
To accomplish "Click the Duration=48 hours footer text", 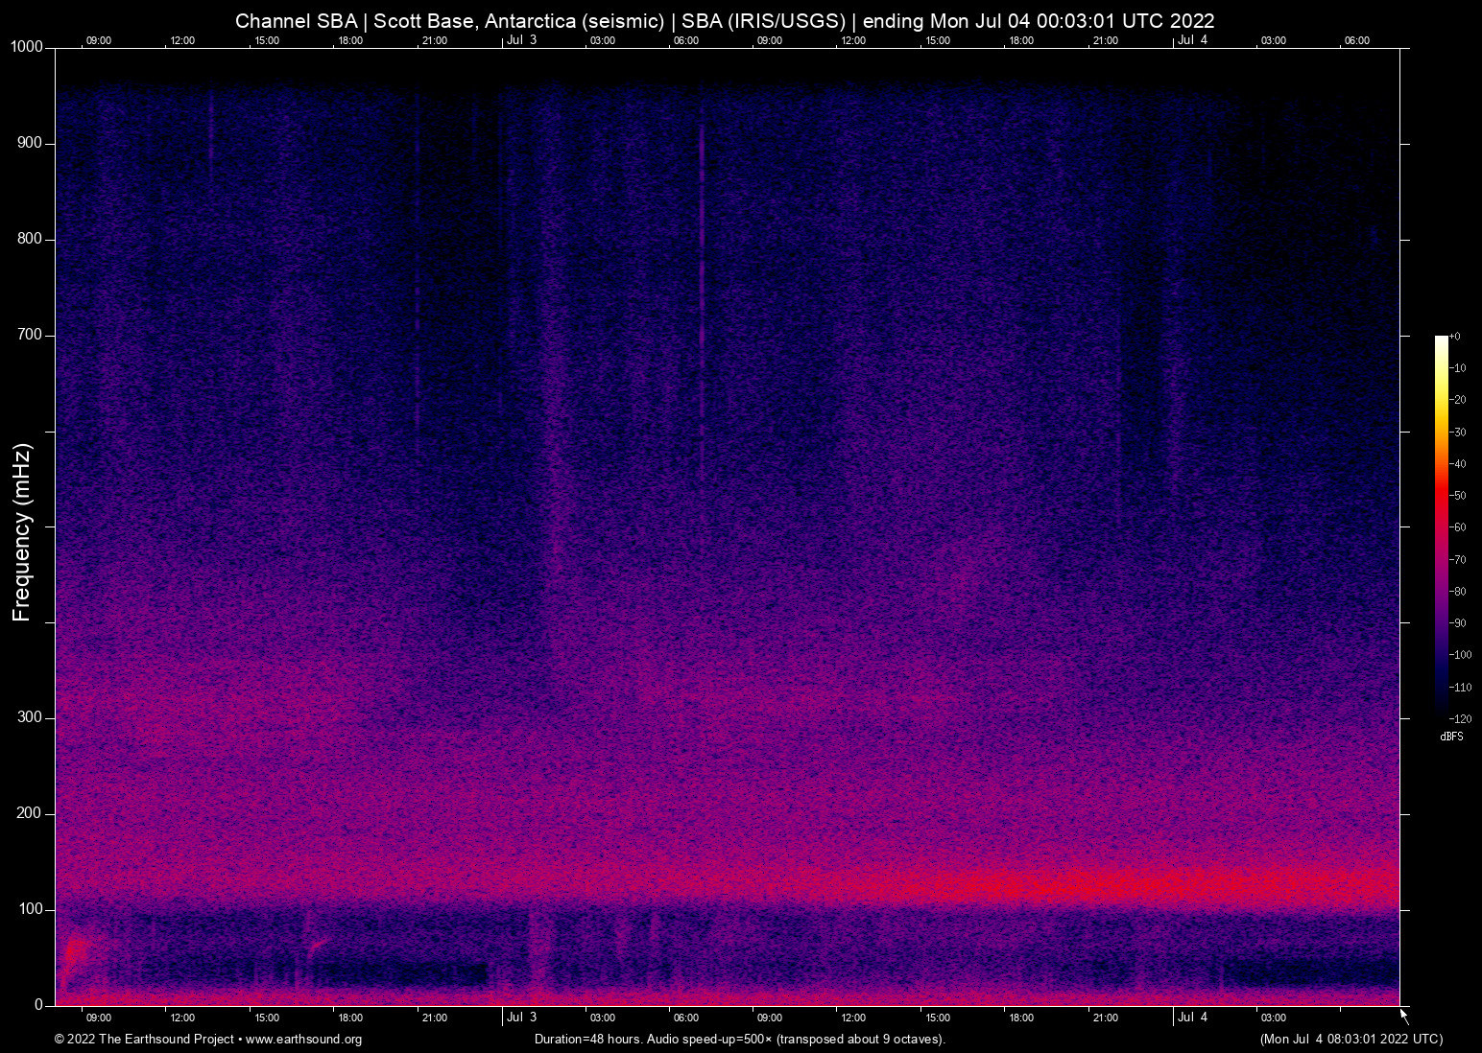I will (x=739, y=1040).
